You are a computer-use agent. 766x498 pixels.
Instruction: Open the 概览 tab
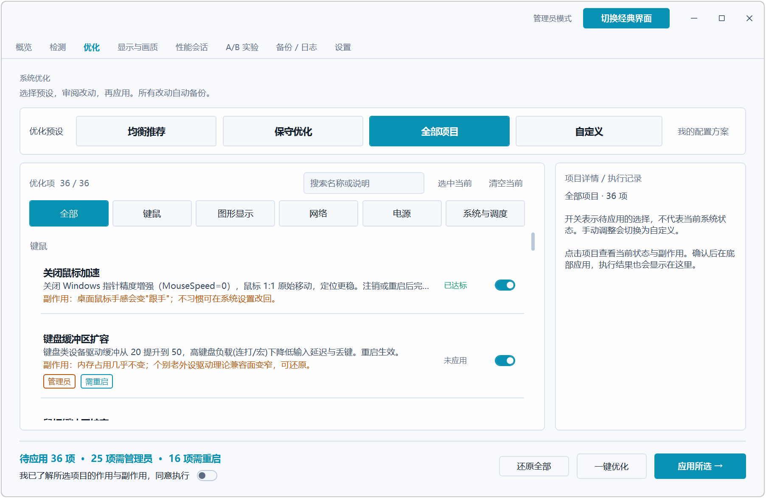24,47
